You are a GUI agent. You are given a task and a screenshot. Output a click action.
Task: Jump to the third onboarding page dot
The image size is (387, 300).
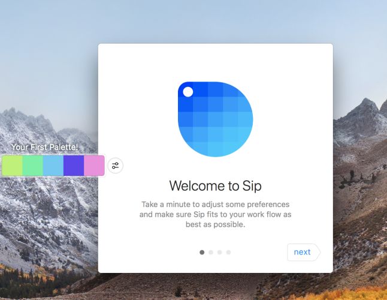coord(220,253)
